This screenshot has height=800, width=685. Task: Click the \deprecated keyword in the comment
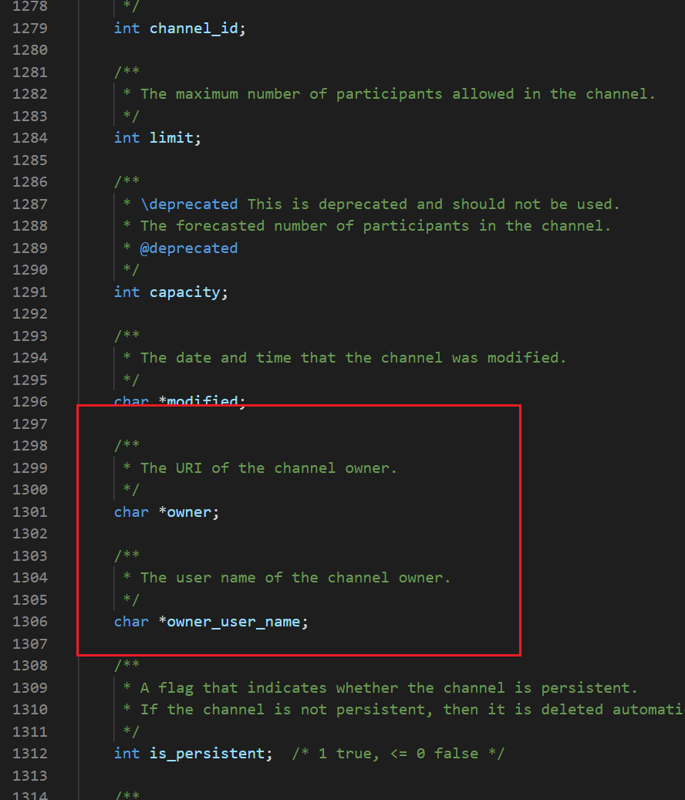(x=191, y=204)
